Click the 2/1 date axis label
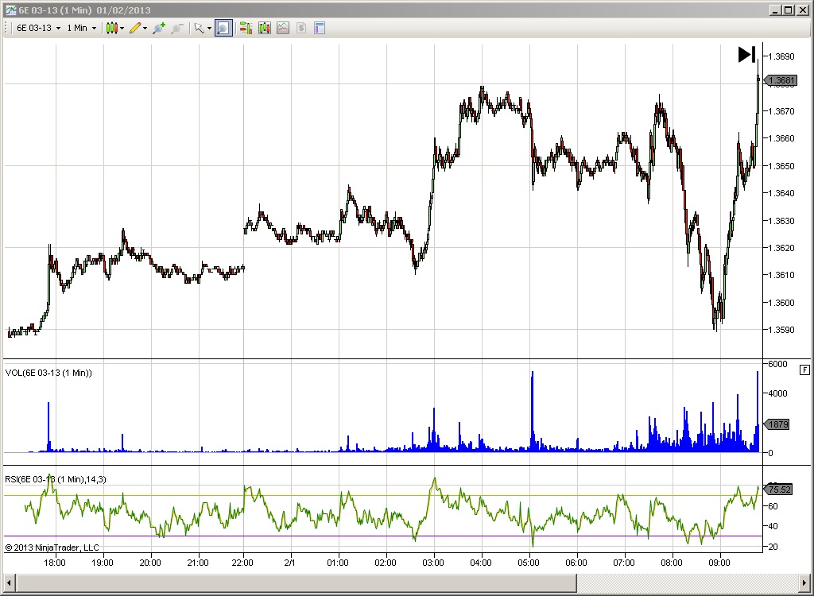The image size is (814, 596). pos(289,563)
